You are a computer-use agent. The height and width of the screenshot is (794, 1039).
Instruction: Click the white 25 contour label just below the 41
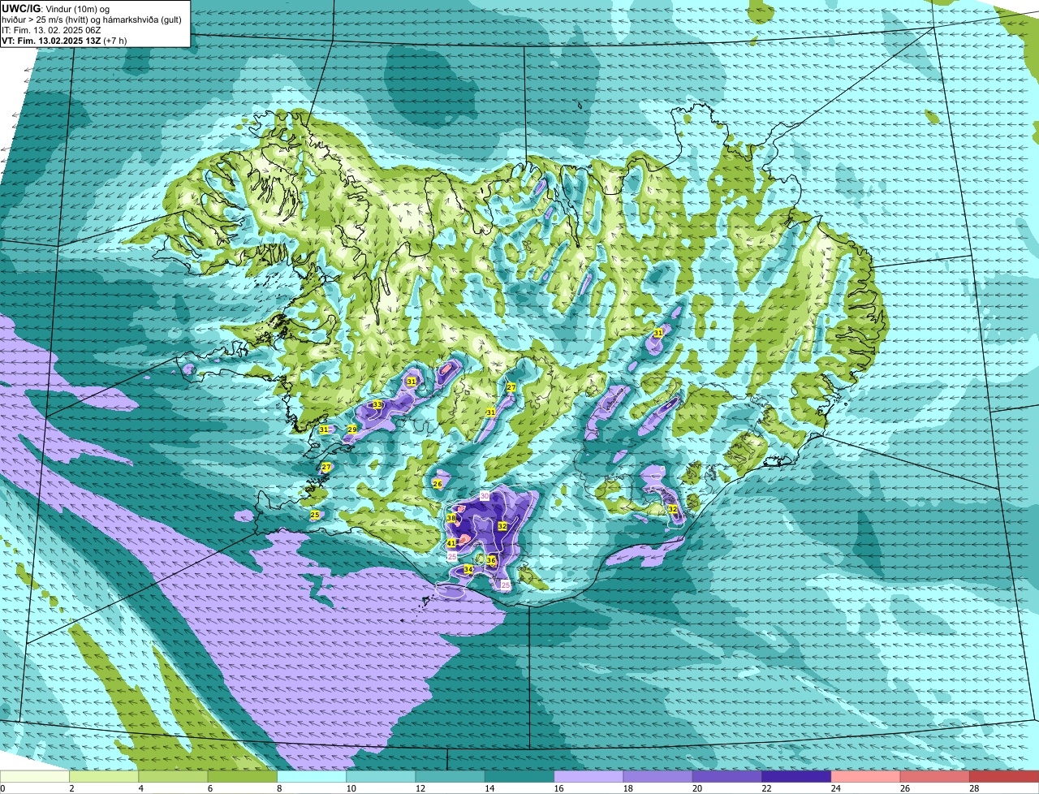point(452,556)
